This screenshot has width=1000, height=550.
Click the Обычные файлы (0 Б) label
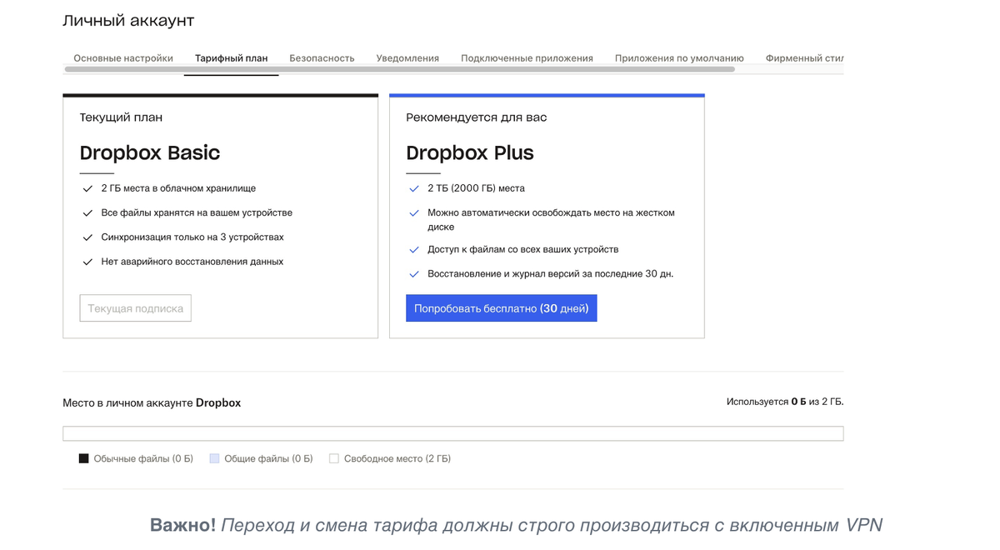[143, 458]
